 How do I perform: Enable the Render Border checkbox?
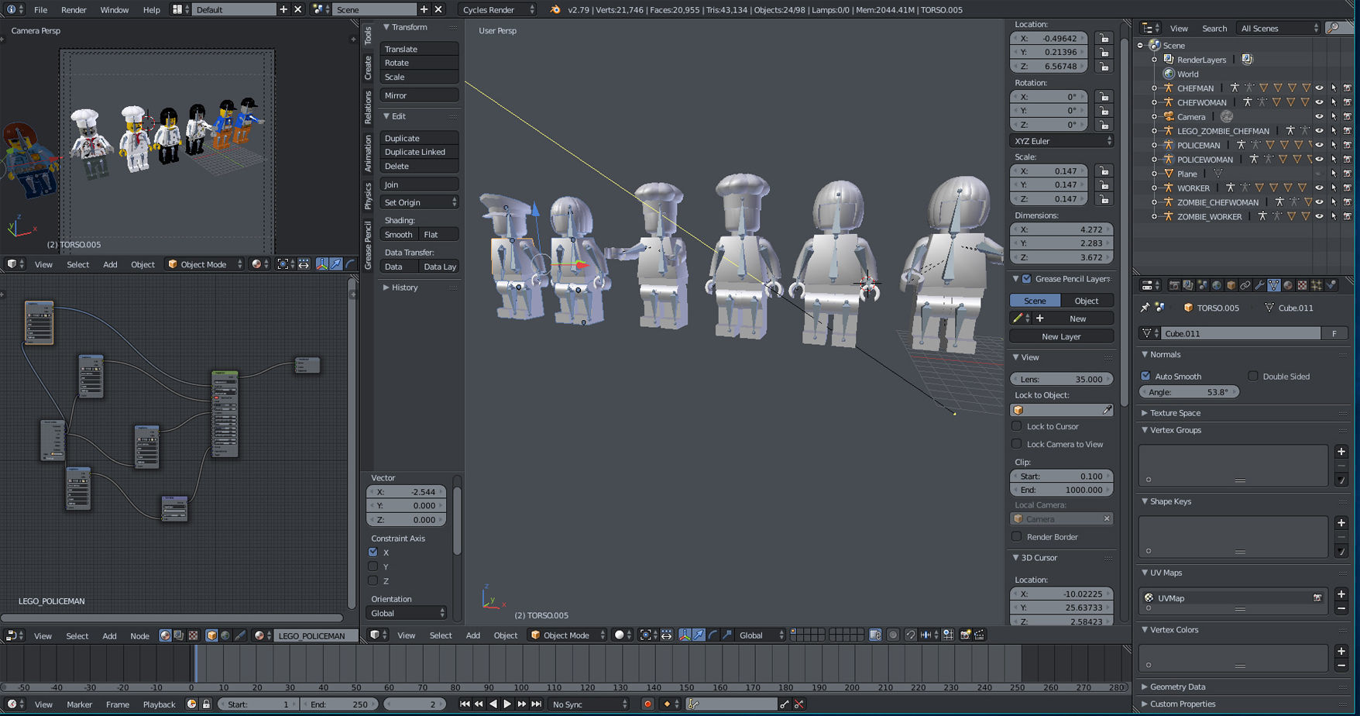click(1016, 536)
